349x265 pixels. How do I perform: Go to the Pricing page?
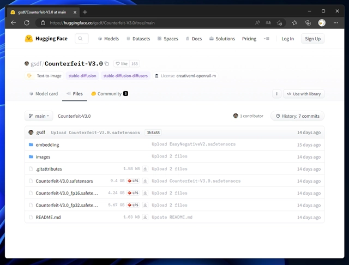249,39
